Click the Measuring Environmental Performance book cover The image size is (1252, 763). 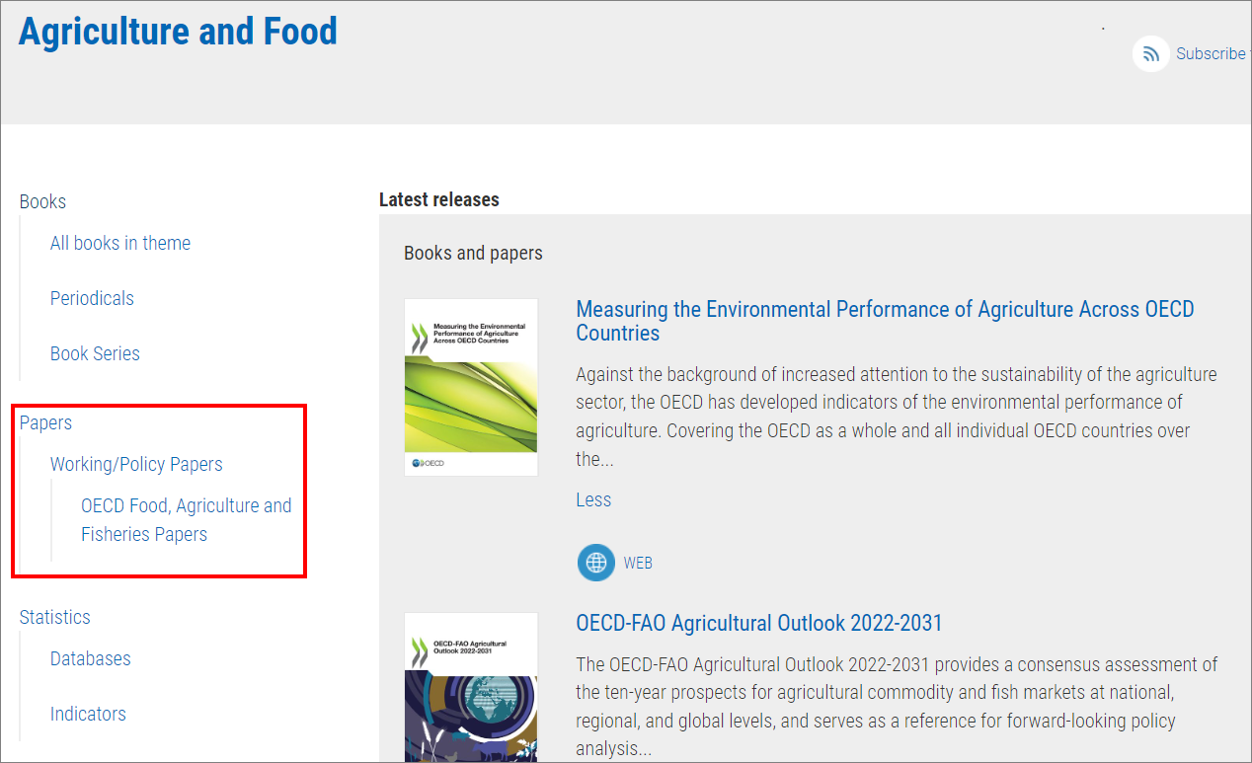point(471,387)
